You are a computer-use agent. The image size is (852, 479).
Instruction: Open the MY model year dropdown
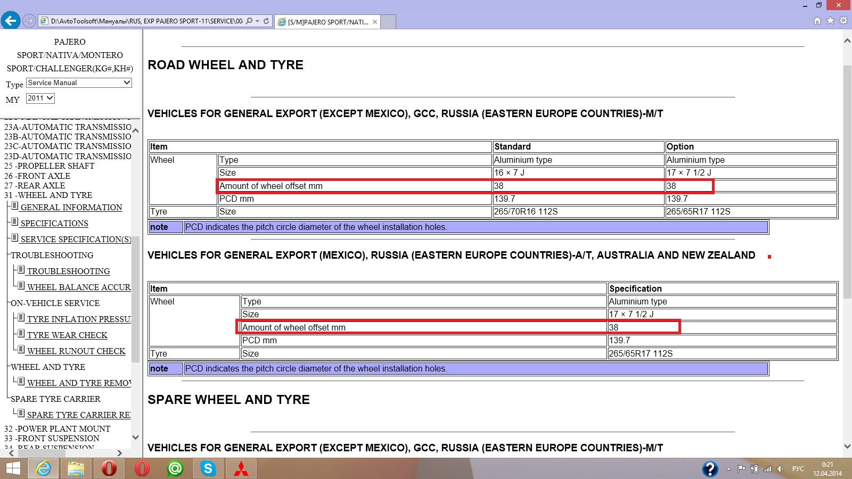(x=40, y=98)
